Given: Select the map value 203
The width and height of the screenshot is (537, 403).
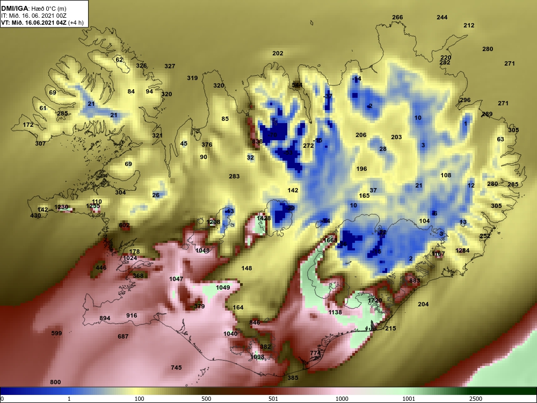Looking at the screenshot, I should (x=396, y=137).
